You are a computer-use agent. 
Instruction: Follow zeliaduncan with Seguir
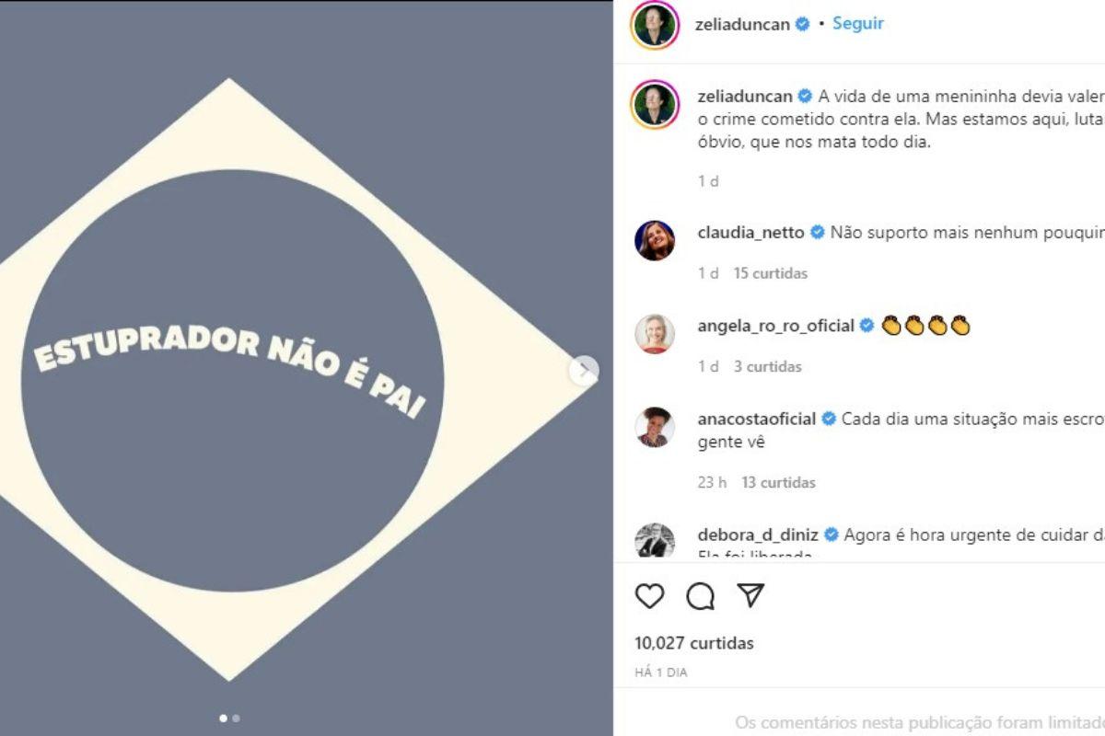click(x=858, y=24)
